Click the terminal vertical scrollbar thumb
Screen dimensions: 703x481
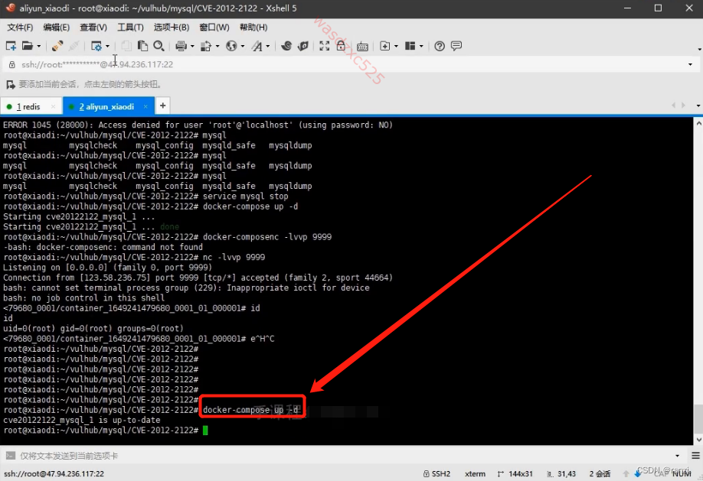698,418
